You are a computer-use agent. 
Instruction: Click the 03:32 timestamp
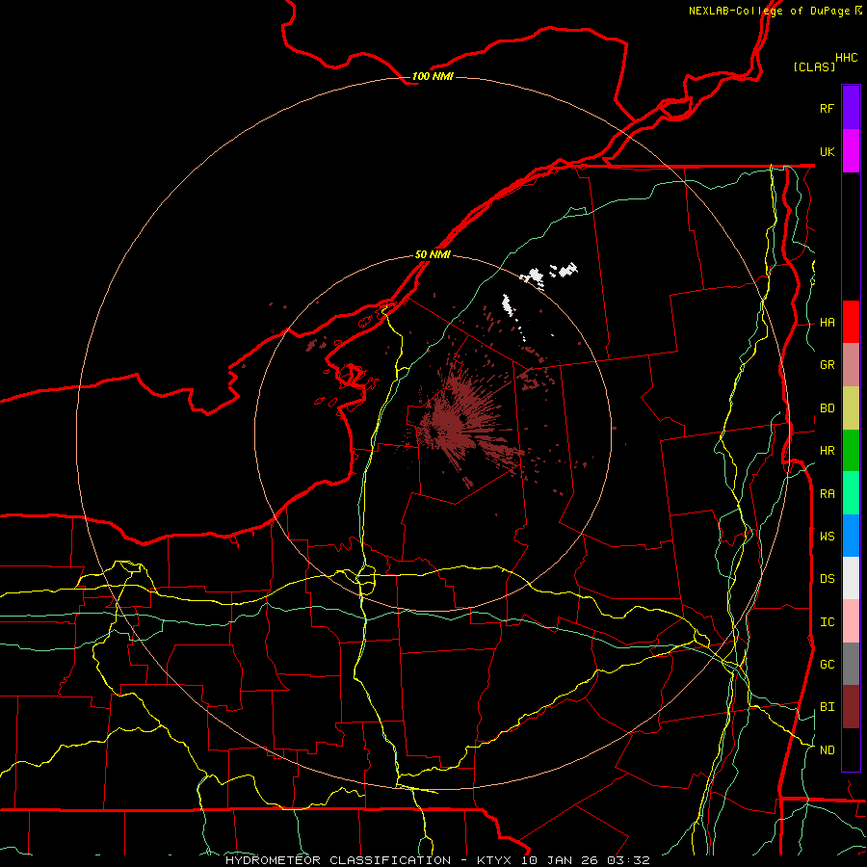pos(628,860)
